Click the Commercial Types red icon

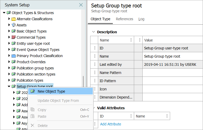click(x=14, y=37)
